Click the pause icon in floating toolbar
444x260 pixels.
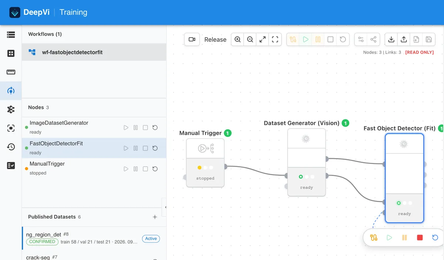(x=404, y=237)
